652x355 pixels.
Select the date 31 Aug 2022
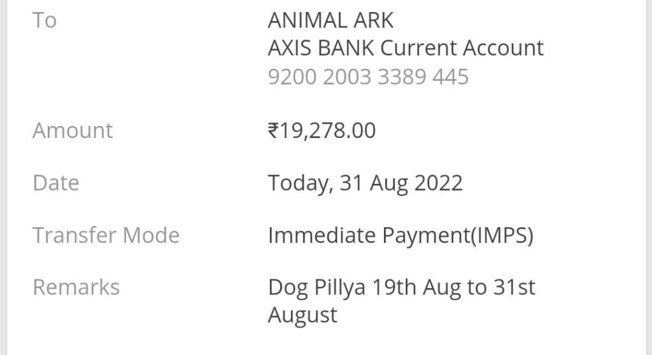(x=401, y=183)
